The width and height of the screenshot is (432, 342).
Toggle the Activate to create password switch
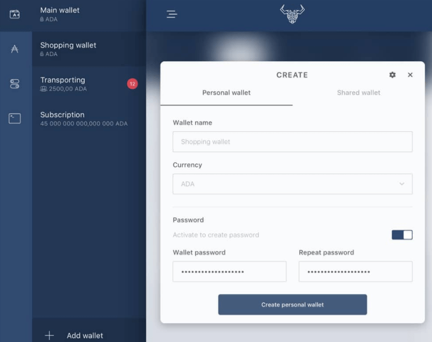(402, 235)
